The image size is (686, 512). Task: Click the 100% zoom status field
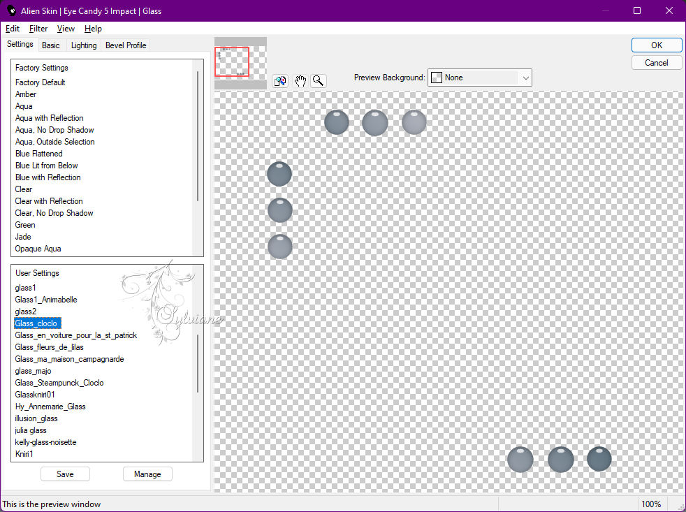[x=651, y=504]
